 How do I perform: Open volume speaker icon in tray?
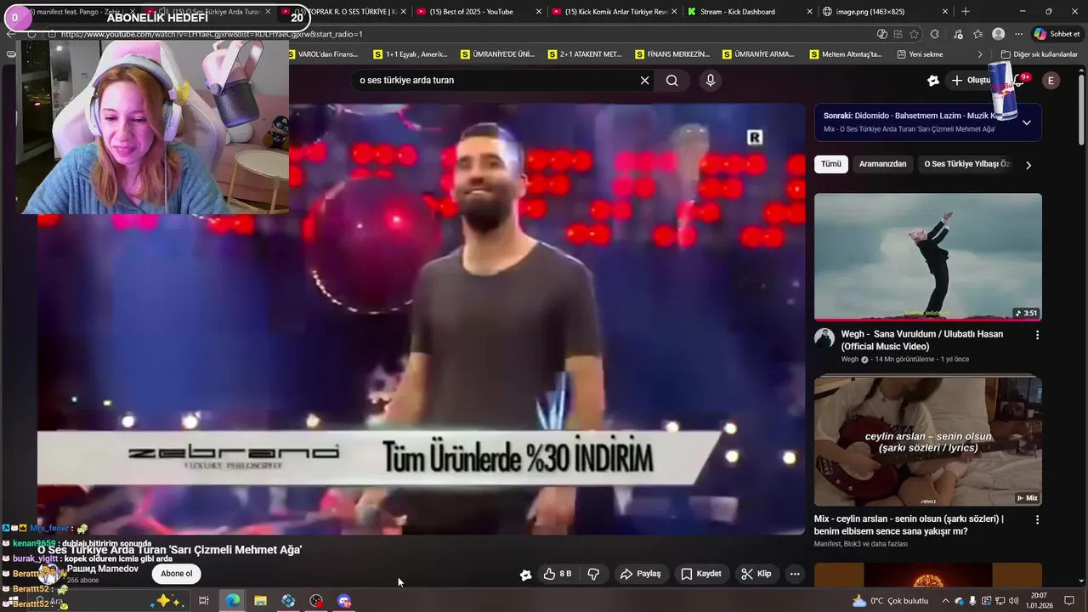click(x=1013, y=601)
